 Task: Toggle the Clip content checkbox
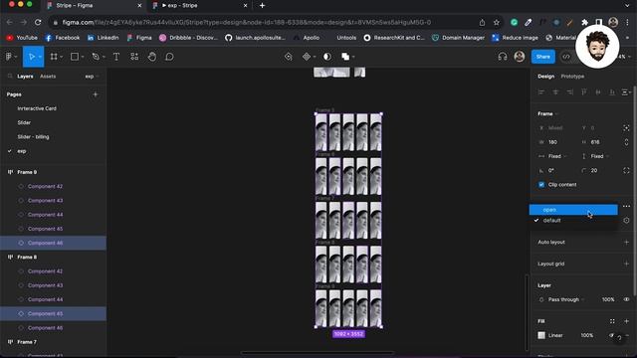click(541, 185)
